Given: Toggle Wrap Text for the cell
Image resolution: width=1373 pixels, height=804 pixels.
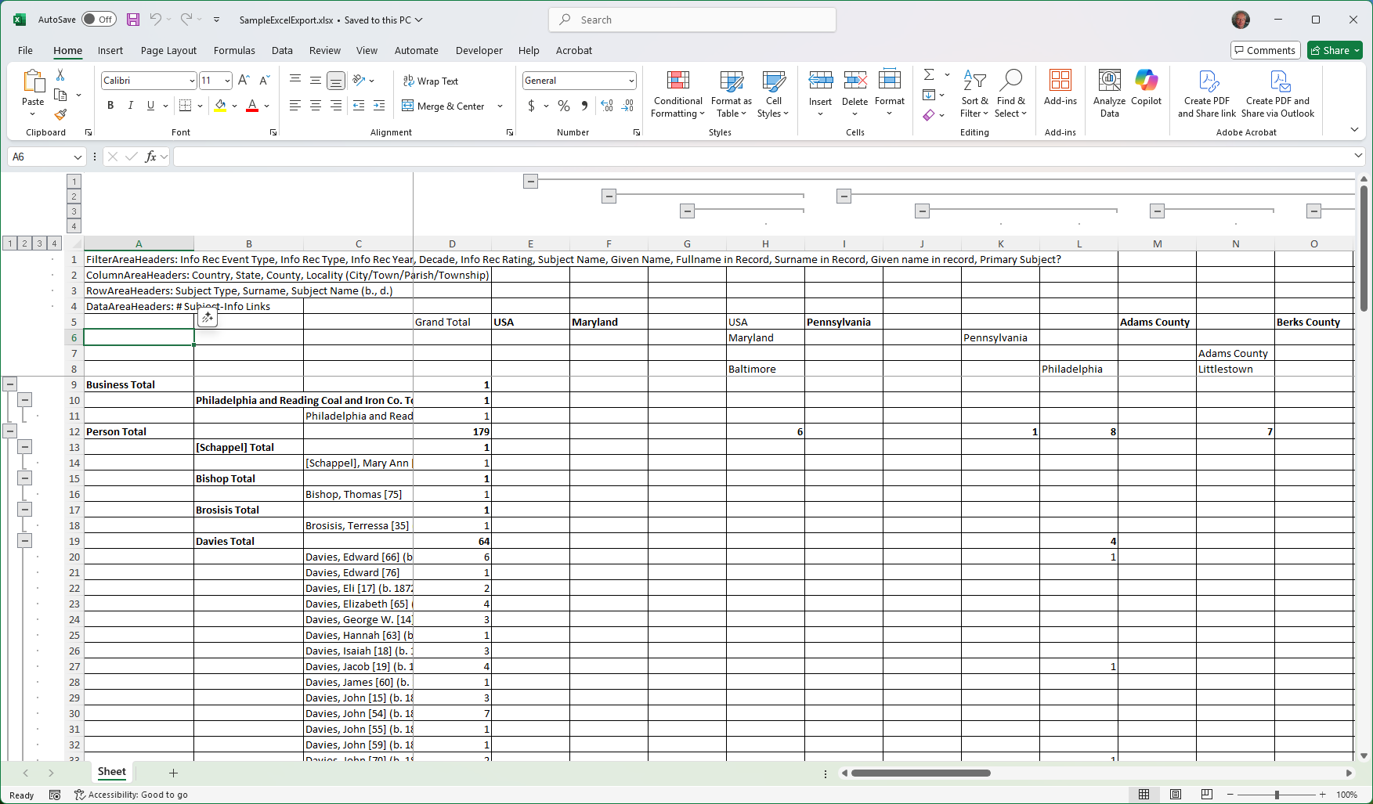Looking at the screenshot, I should [x=430, y=81].
